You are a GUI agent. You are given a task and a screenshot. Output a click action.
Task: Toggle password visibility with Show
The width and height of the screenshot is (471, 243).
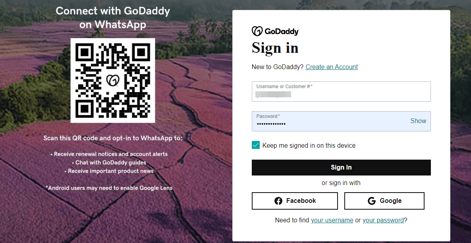point(418,121)
